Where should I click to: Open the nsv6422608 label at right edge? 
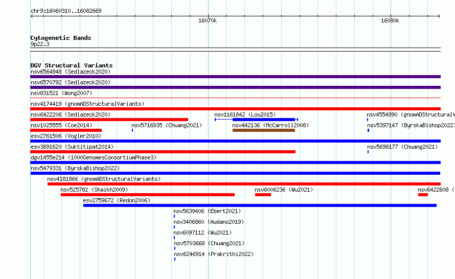(436, 190)
